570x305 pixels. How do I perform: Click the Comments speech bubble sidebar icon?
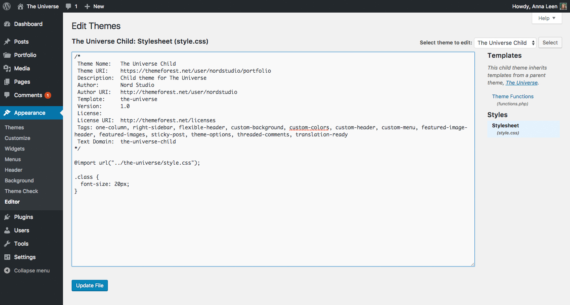[x=7, y=95]
